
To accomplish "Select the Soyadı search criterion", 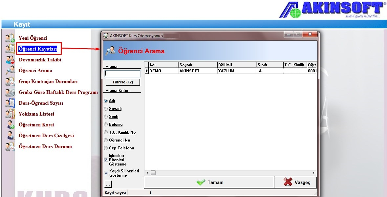I will coord(106,109).
